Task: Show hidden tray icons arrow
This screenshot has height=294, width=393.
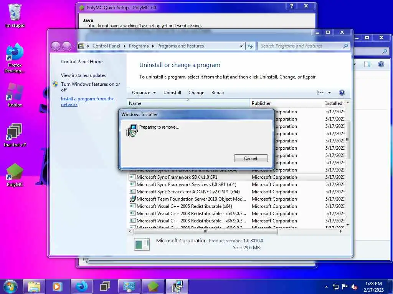Action: [x=326, y=287]
